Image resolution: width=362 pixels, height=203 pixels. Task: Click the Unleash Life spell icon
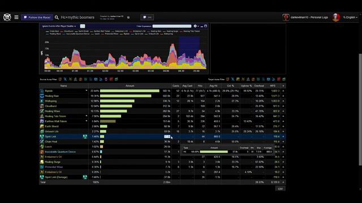(42, 131)
